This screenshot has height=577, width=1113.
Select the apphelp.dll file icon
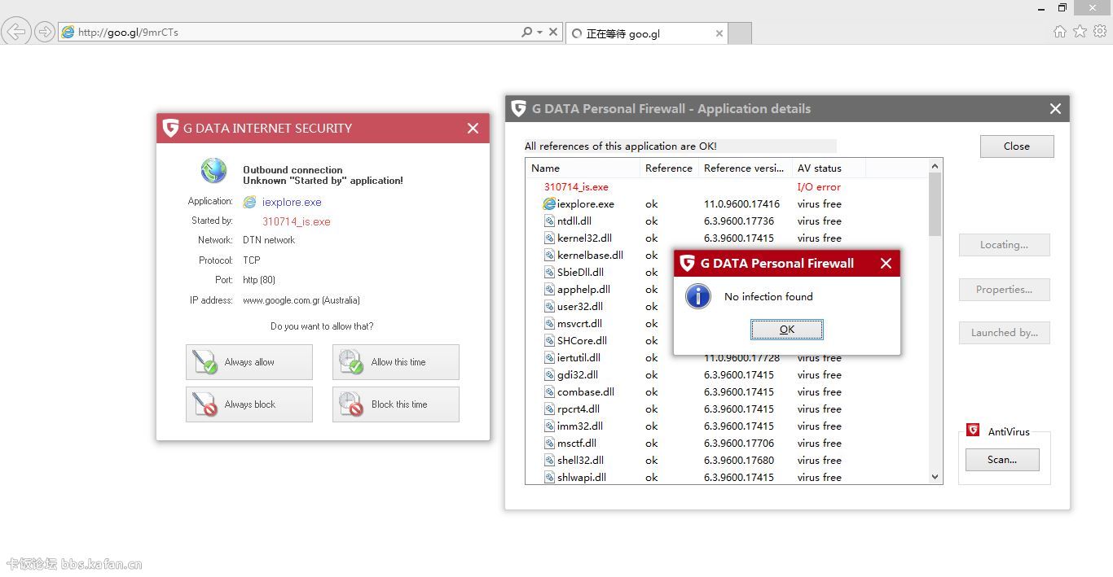pos(550,290)
